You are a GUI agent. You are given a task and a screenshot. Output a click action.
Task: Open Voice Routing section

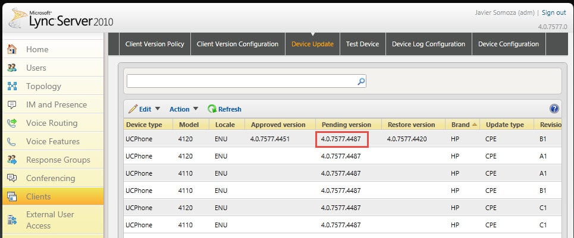click(53, 123)
